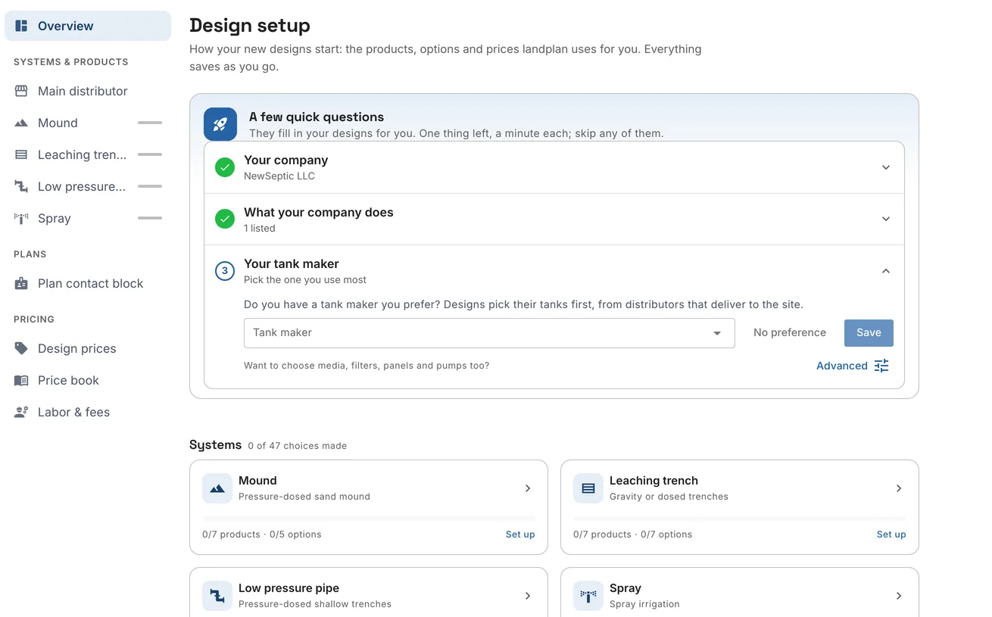This screenshot has height=617, width=992.
Task: Click the Spray icon in the sidebar
Action: [x=21, y=218]
